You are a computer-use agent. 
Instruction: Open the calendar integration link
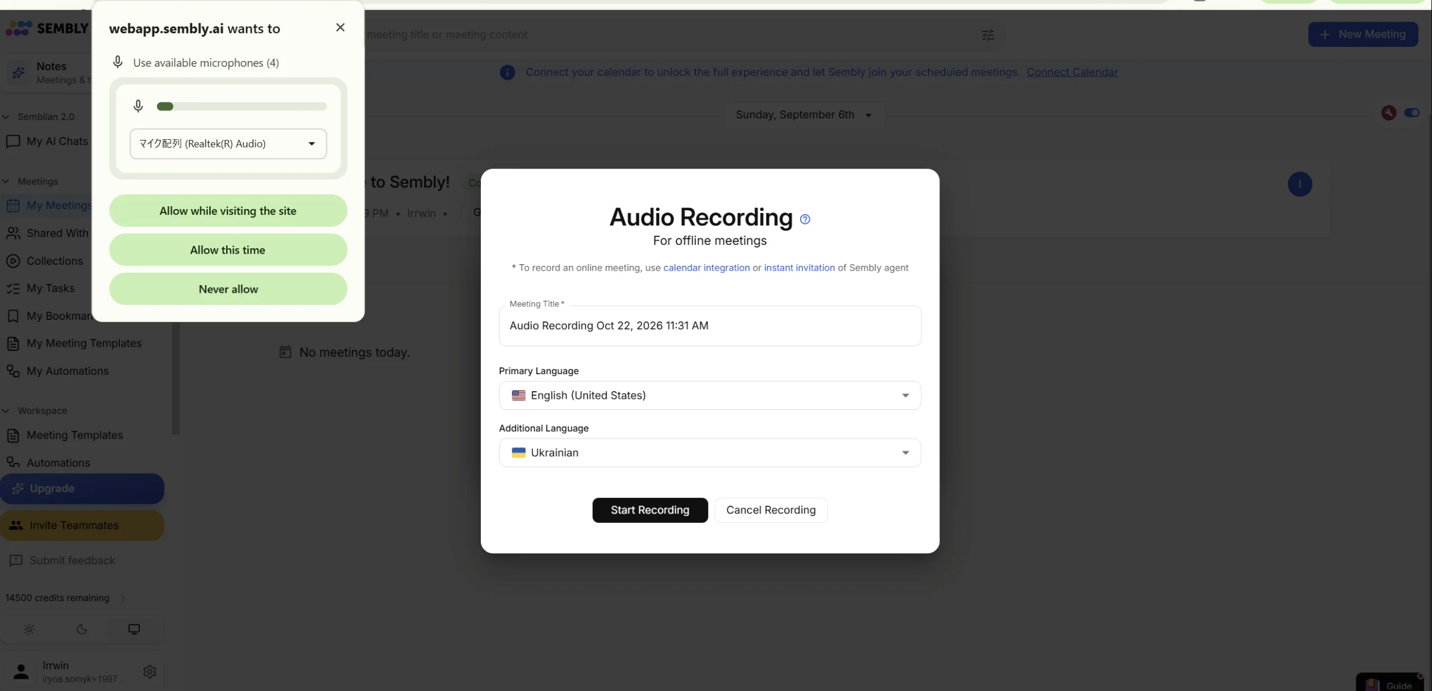click(706, 268)
